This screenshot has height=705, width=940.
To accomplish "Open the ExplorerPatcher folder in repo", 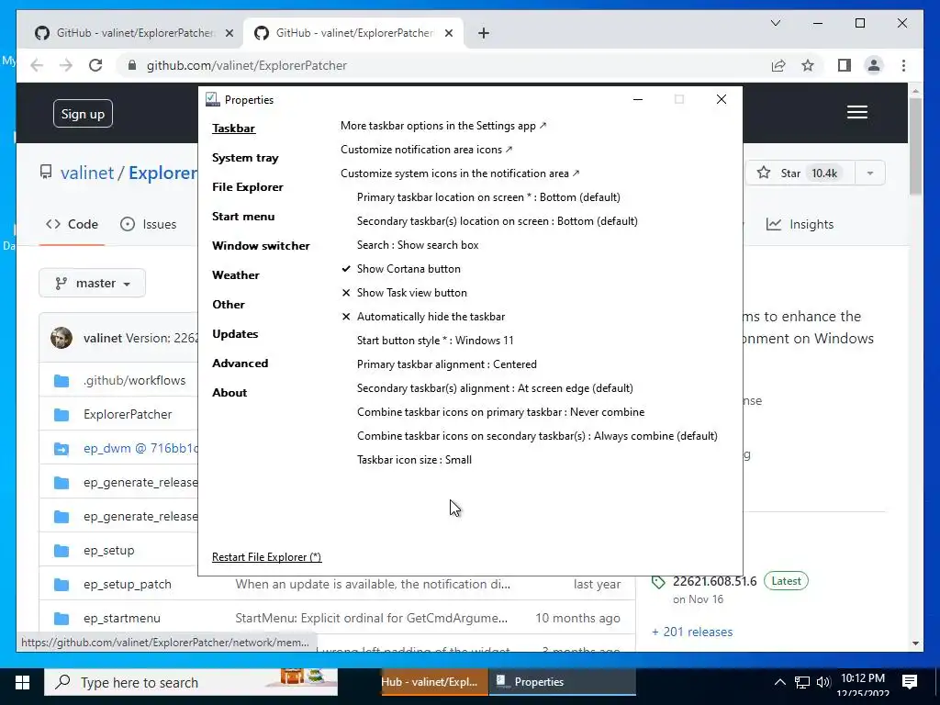I will [128, 414].
